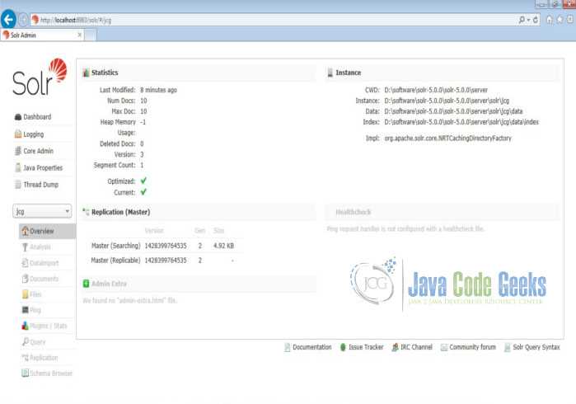Screen dimensions: 576x404
Task: Click the Logging icon
Action: [18, 134]
